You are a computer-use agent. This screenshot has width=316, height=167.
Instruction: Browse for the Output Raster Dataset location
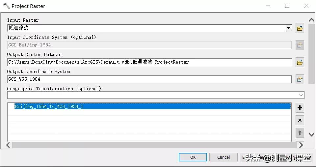point(300,62)
